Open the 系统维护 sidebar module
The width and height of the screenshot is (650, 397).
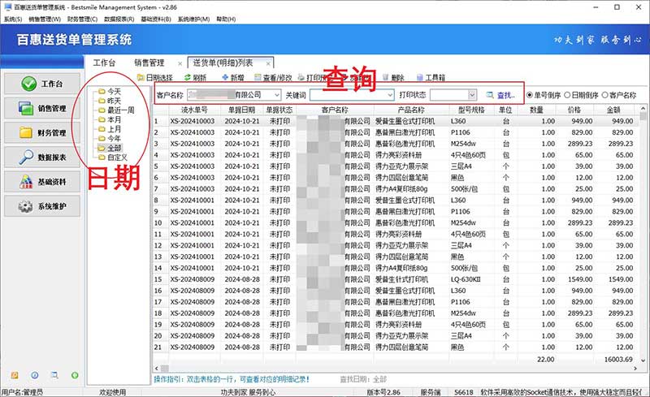(43, 206)
